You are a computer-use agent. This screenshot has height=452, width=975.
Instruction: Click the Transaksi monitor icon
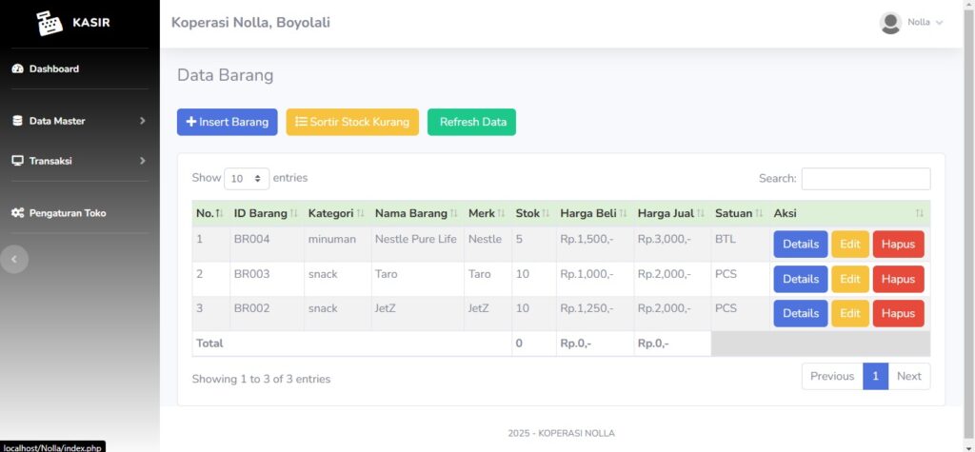click(17, 161)
